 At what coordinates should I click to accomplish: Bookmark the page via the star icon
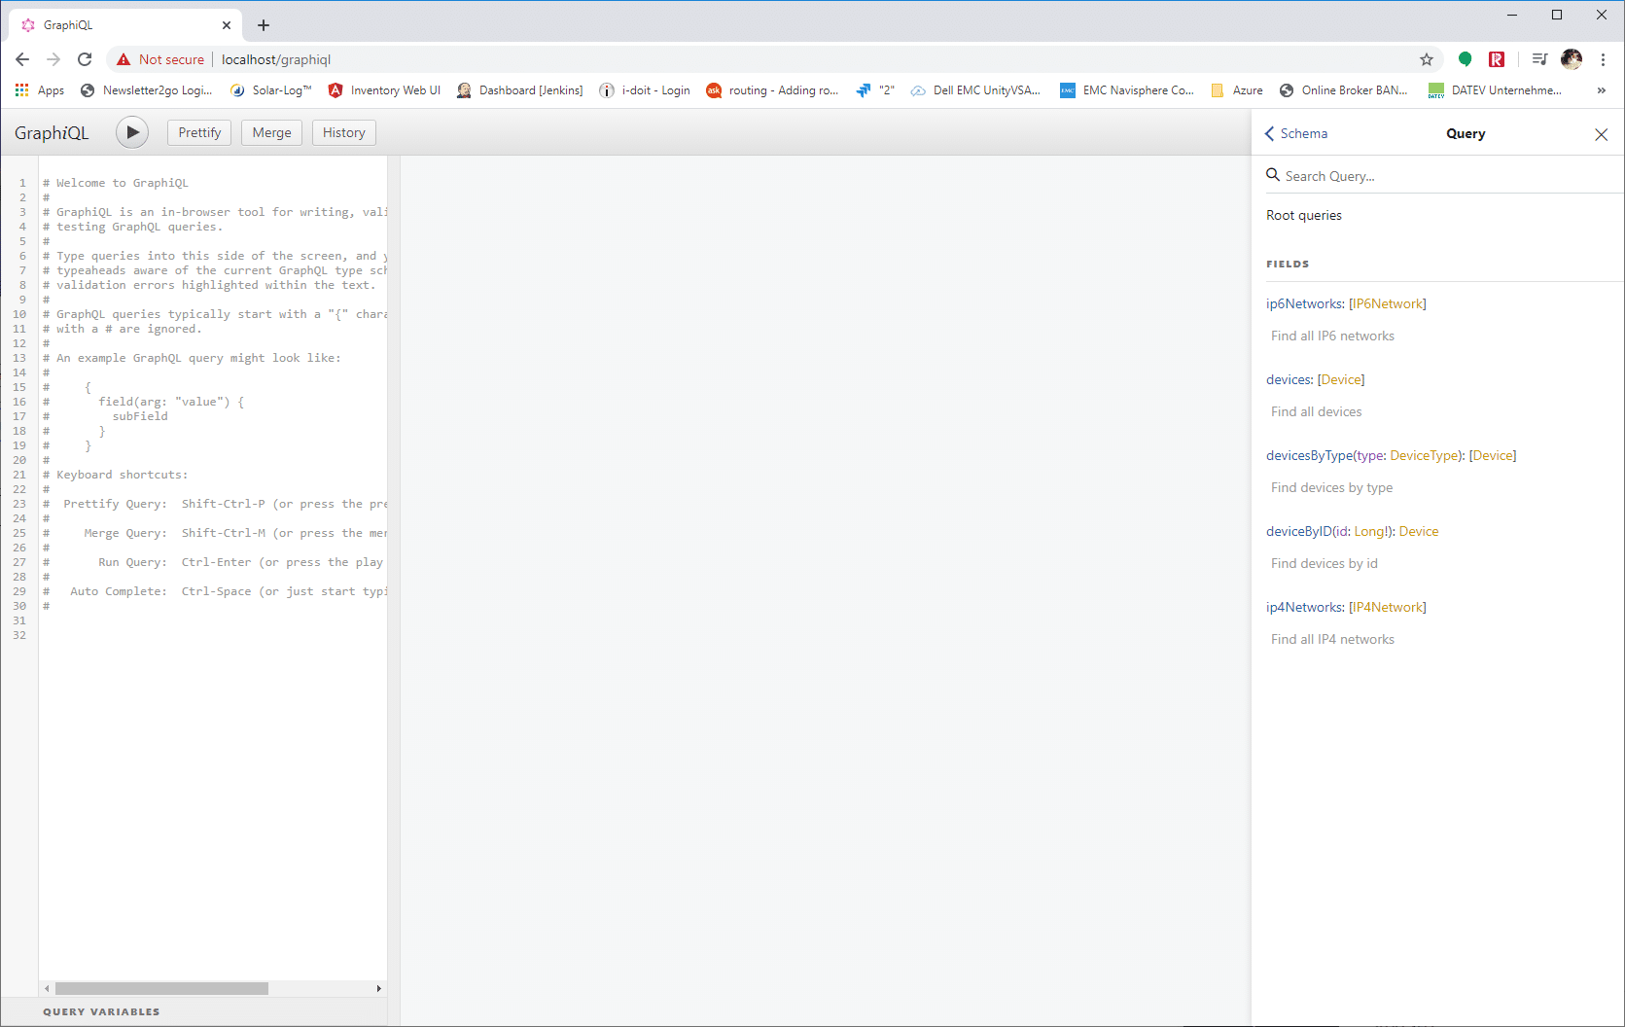[1427, 59]
